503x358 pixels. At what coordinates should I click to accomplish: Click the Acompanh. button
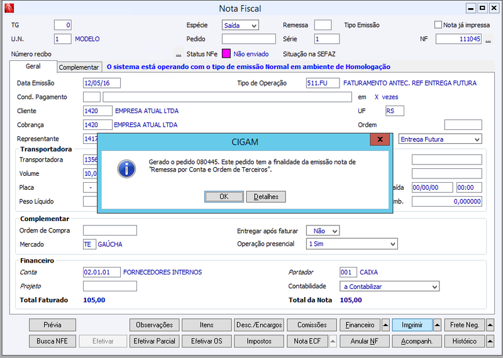pyautogui.click(x=417, y=341)
